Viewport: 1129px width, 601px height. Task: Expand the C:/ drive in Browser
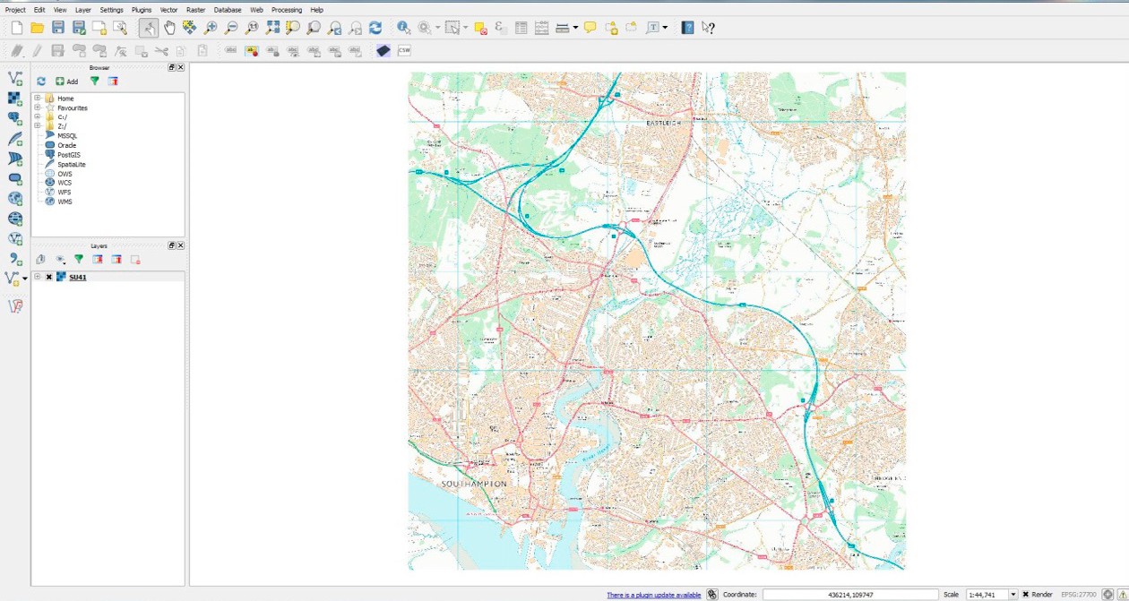pyautogui.click(x=37, y=116)
